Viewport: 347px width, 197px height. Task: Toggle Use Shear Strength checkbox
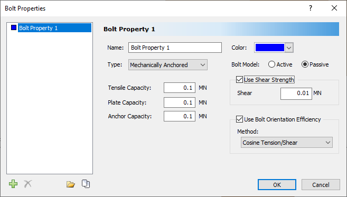click(x=239, y=80)
